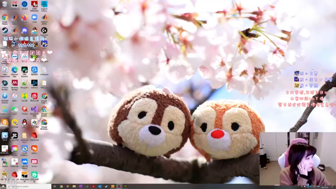Open NetEase Cloud Music icon
This screenshot has height=189, width=336.
(x=34, y=96)
